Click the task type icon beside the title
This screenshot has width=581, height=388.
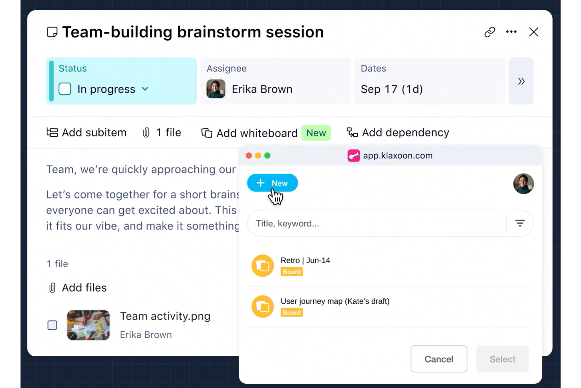[x=52, y=32]
